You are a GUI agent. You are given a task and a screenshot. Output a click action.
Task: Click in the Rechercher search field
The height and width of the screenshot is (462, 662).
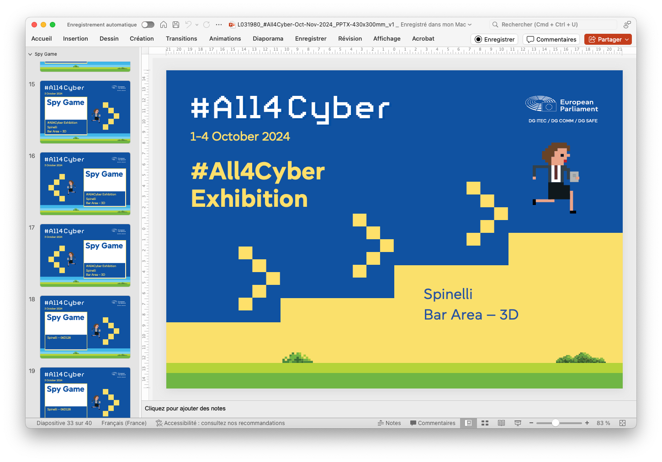[x=553, y=25]
